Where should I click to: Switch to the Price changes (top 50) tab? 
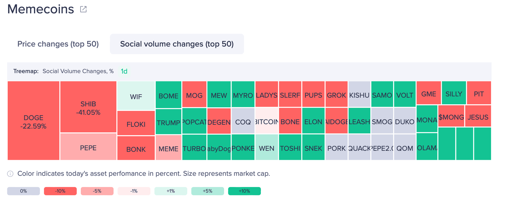[58, 44]
